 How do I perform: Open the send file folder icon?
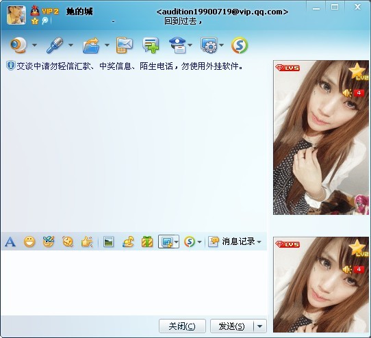pos(91,45)
